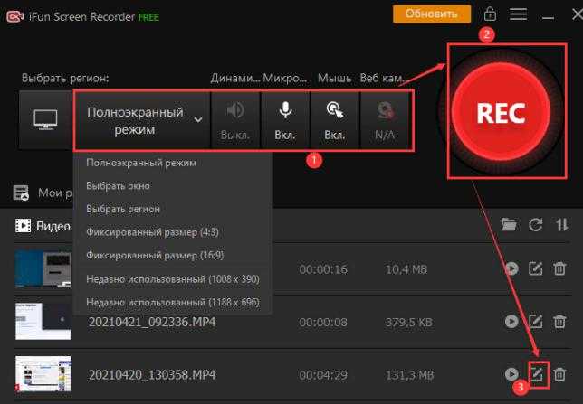Select file name 20210421_092336.MP4

point(152,322)
